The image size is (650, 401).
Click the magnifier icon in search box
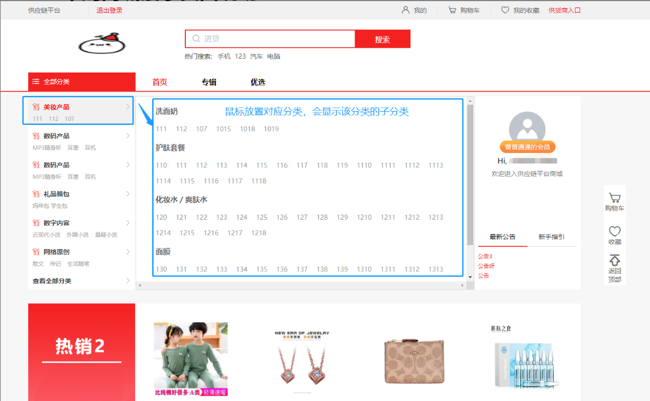[196, 39]
